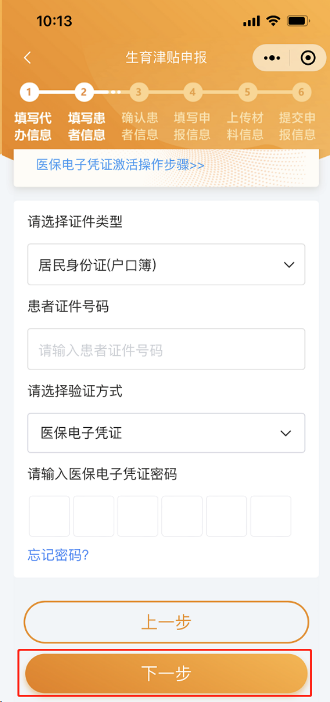Tap step 3 circle 确认患者信息
The width and height of the screenshot is (330, 702).
point(138,92)
